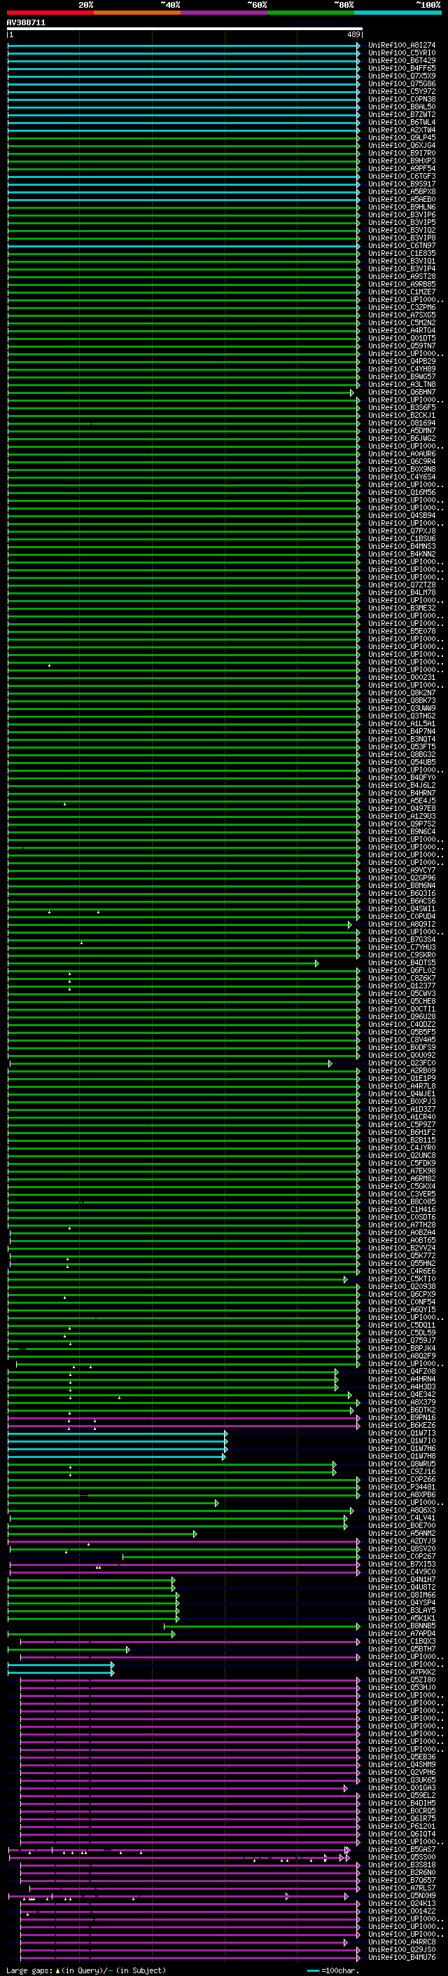Click the purple ~60% identity legend segment
448x1976 pixels.
225,13
